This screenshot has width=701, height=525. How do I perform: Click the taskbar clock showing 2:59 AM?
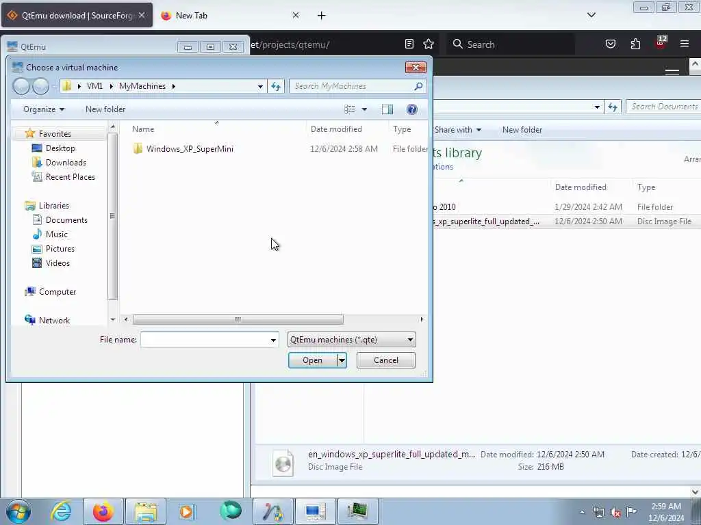click(x=666, y=512)
